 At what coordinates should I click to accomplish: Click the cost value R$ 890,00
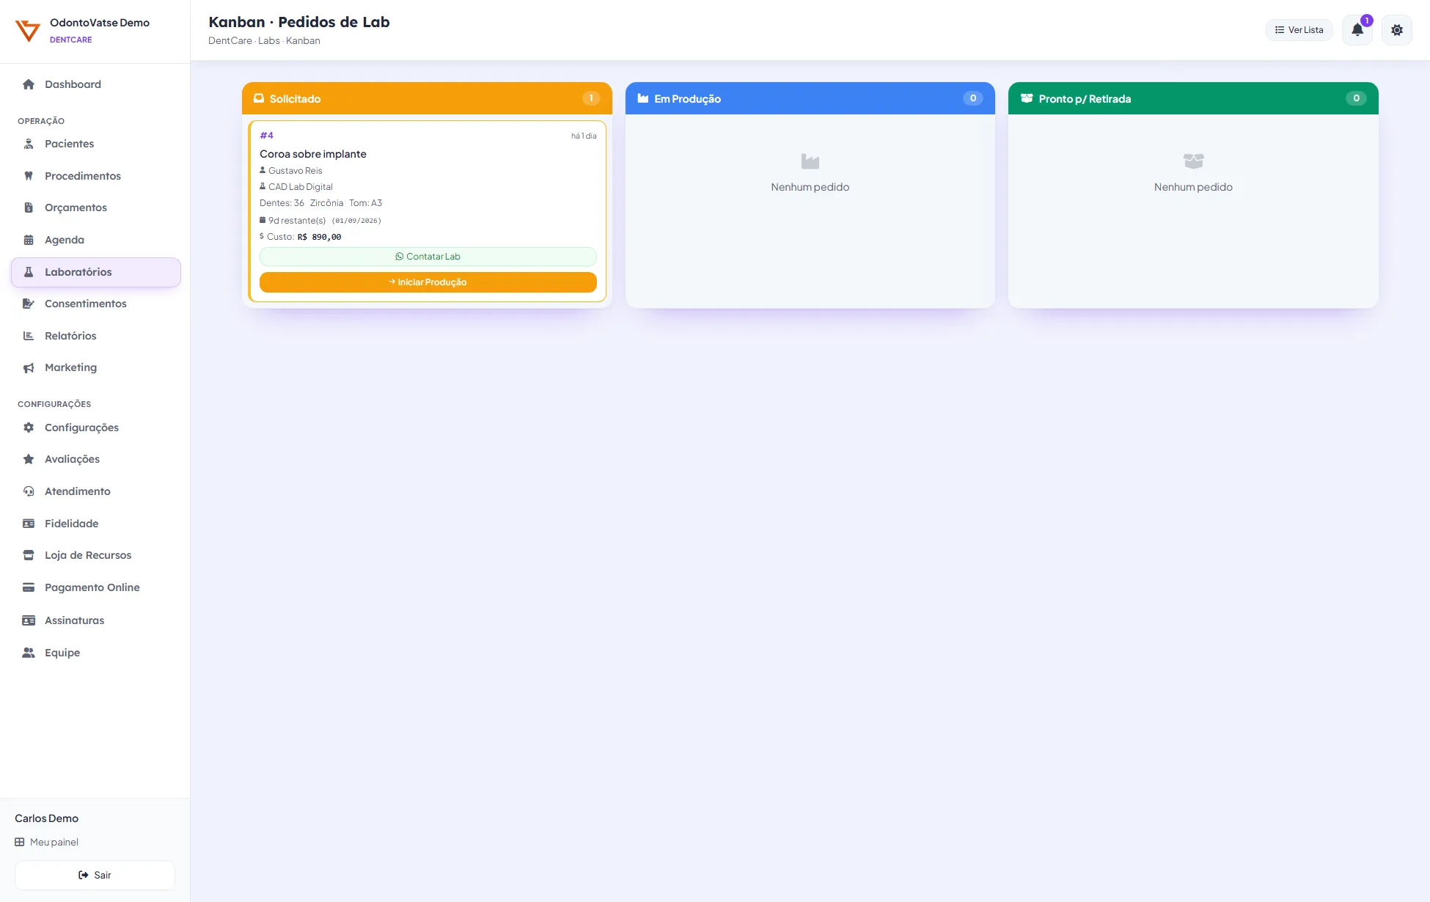[320, 237]
